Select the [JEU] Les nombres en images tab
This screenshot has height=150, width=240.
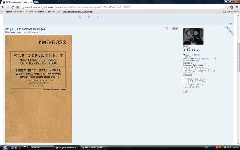click(17, 2)
